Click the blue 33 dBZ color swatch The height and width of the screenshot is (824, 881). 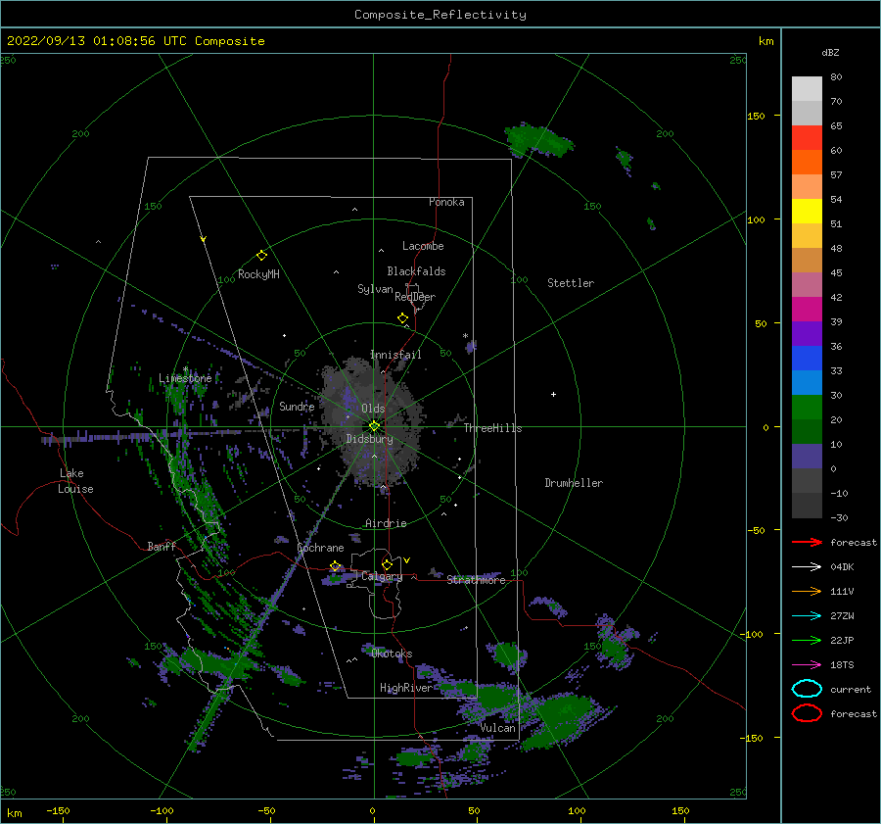pos(807,359)
